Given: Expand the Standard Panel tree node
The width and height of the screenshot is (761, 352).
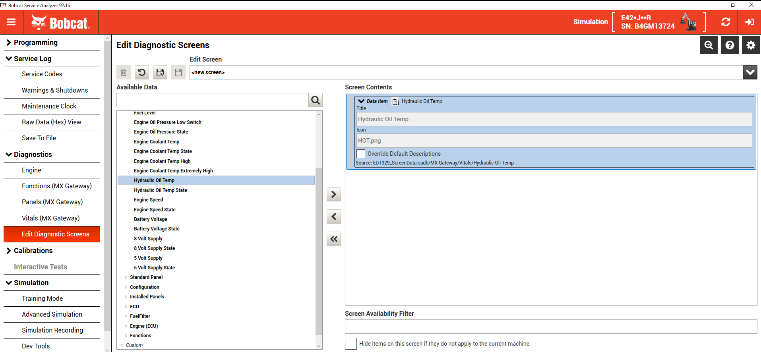Looking at the screenshot, I should coord(126,277).
